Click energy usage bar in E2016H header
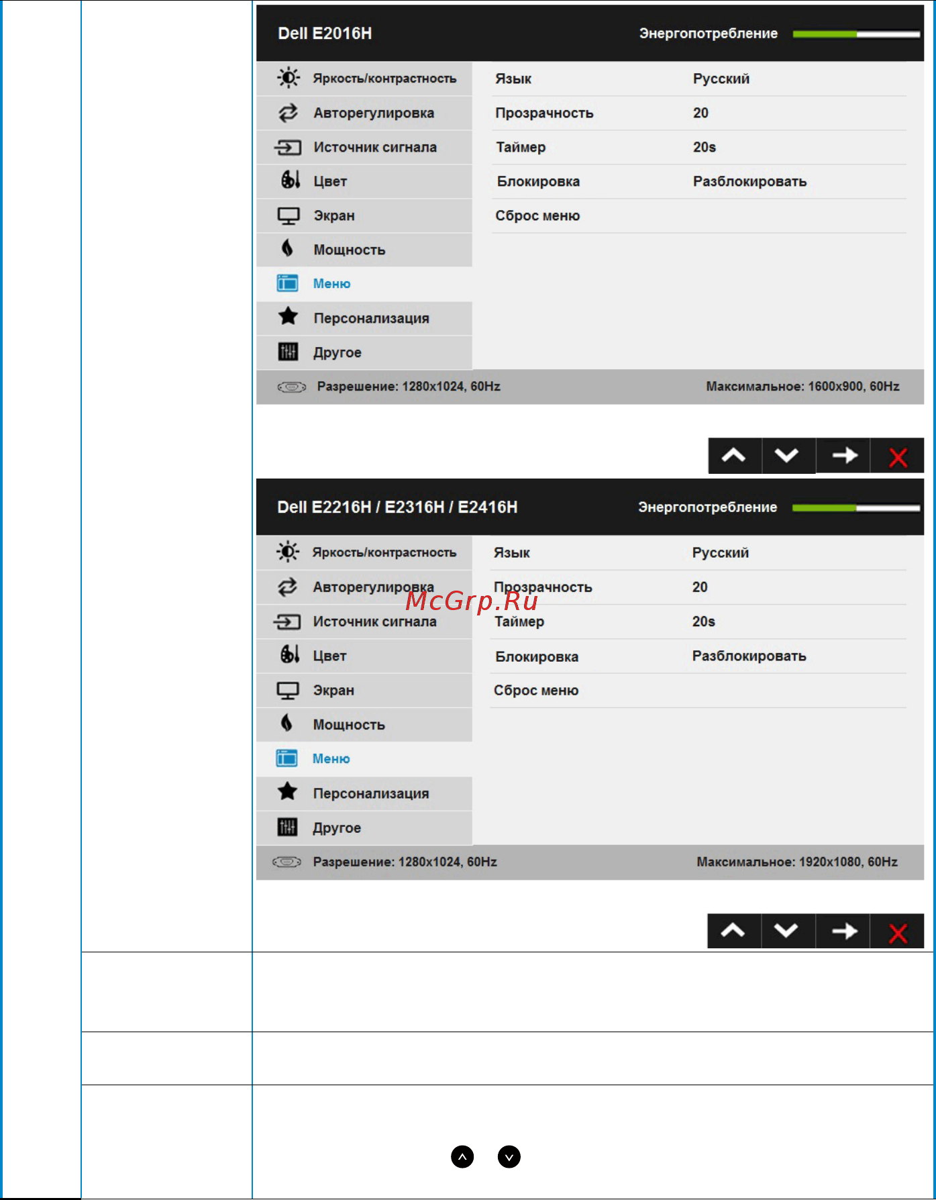This screenshot has height=1200, width=936. pos(855,34)
